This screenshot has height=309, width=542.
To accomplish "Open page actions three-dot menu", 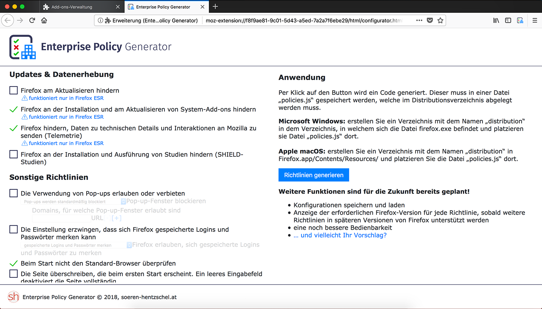I will pos(419,20).
